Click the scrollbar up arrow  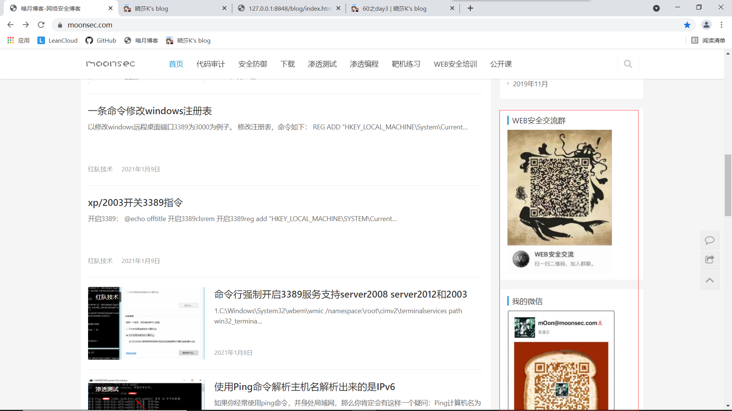click(x=728, y=53)
